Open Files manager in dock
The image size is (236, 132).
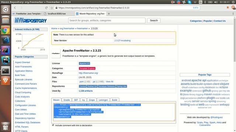6,20
